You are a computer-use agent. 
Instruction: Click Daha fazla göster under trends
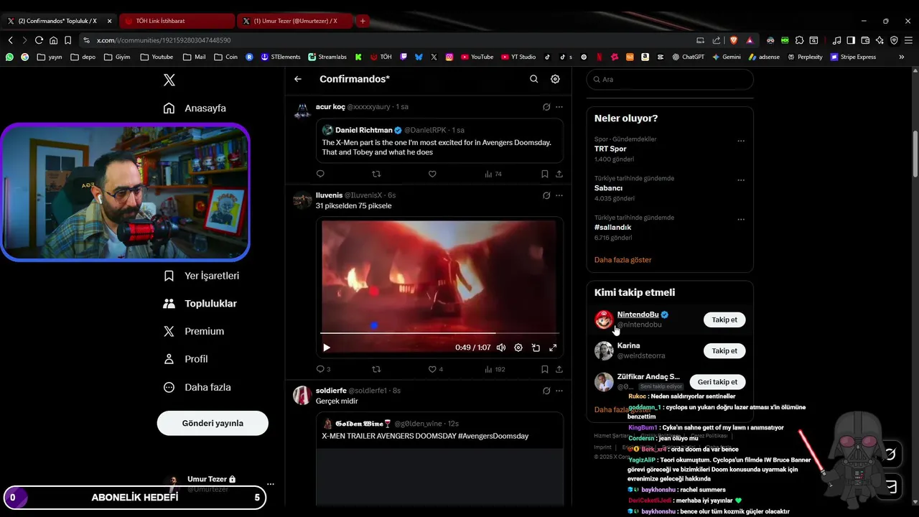pyautogui.click(x=623, y=260)
